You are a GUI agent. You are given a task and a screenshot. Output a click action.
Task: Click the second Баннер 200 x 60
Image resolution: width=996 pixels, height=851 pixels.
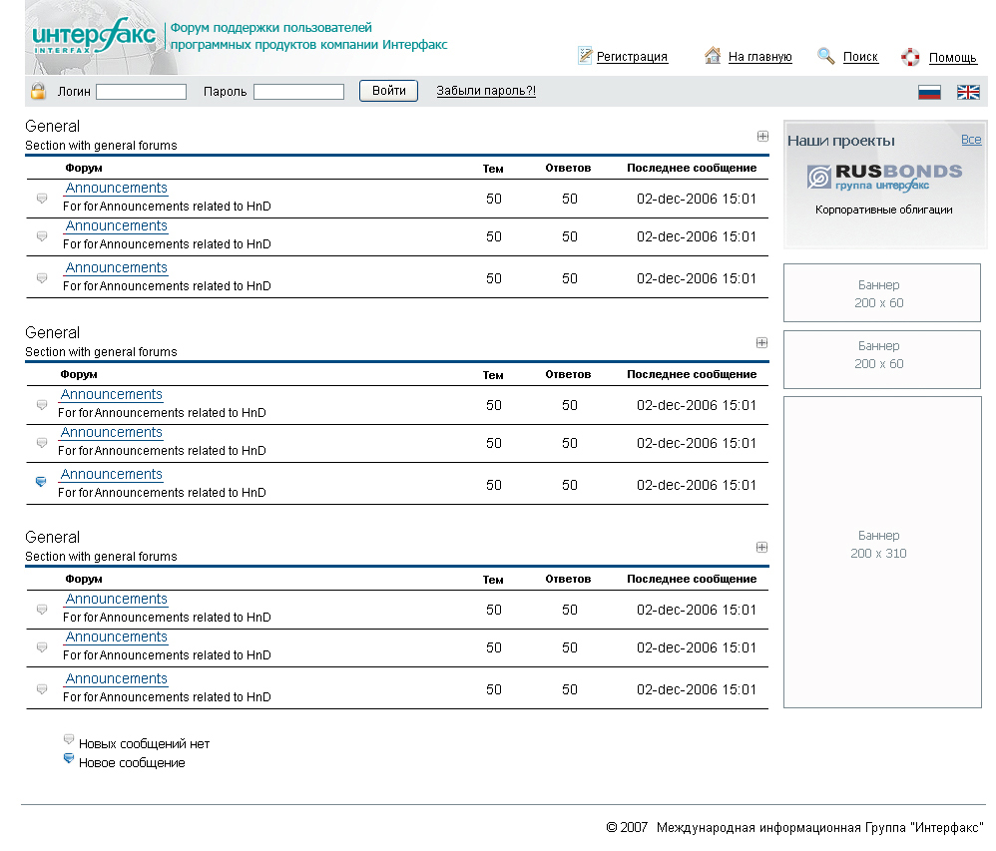click(x=881, y=359)
